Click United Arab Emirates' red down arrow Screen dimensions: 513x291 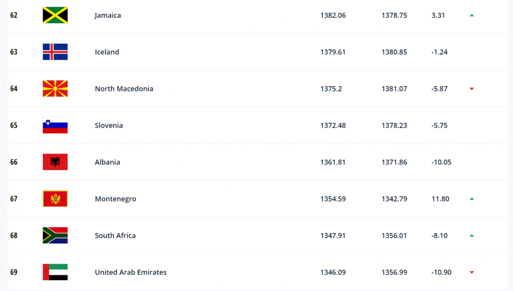471,272
